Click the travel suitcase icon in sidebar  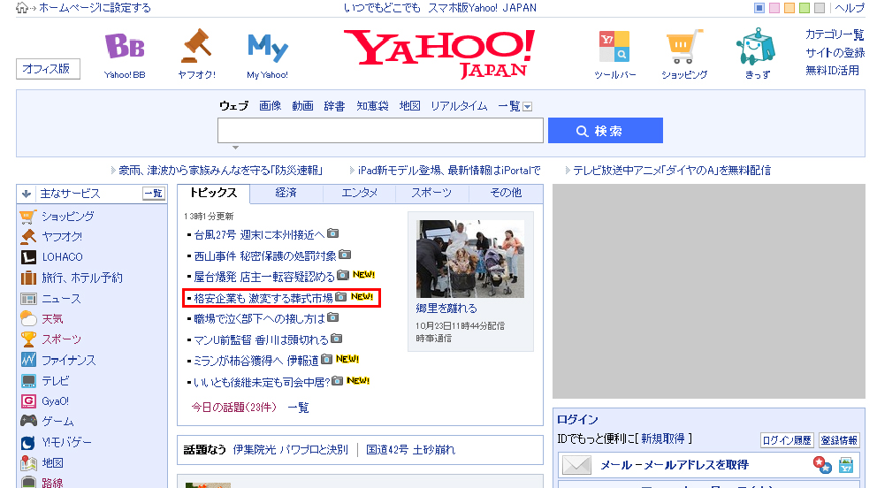28,278
